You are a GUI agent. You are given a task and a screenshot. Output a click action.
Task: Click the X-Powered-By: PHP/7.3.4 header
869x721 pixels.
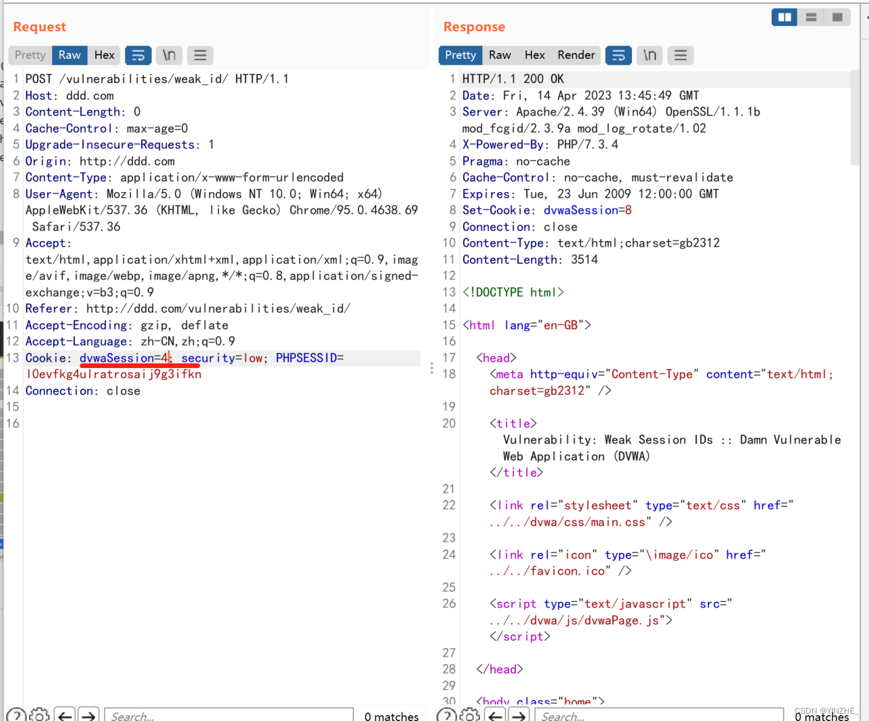[540, 144]
